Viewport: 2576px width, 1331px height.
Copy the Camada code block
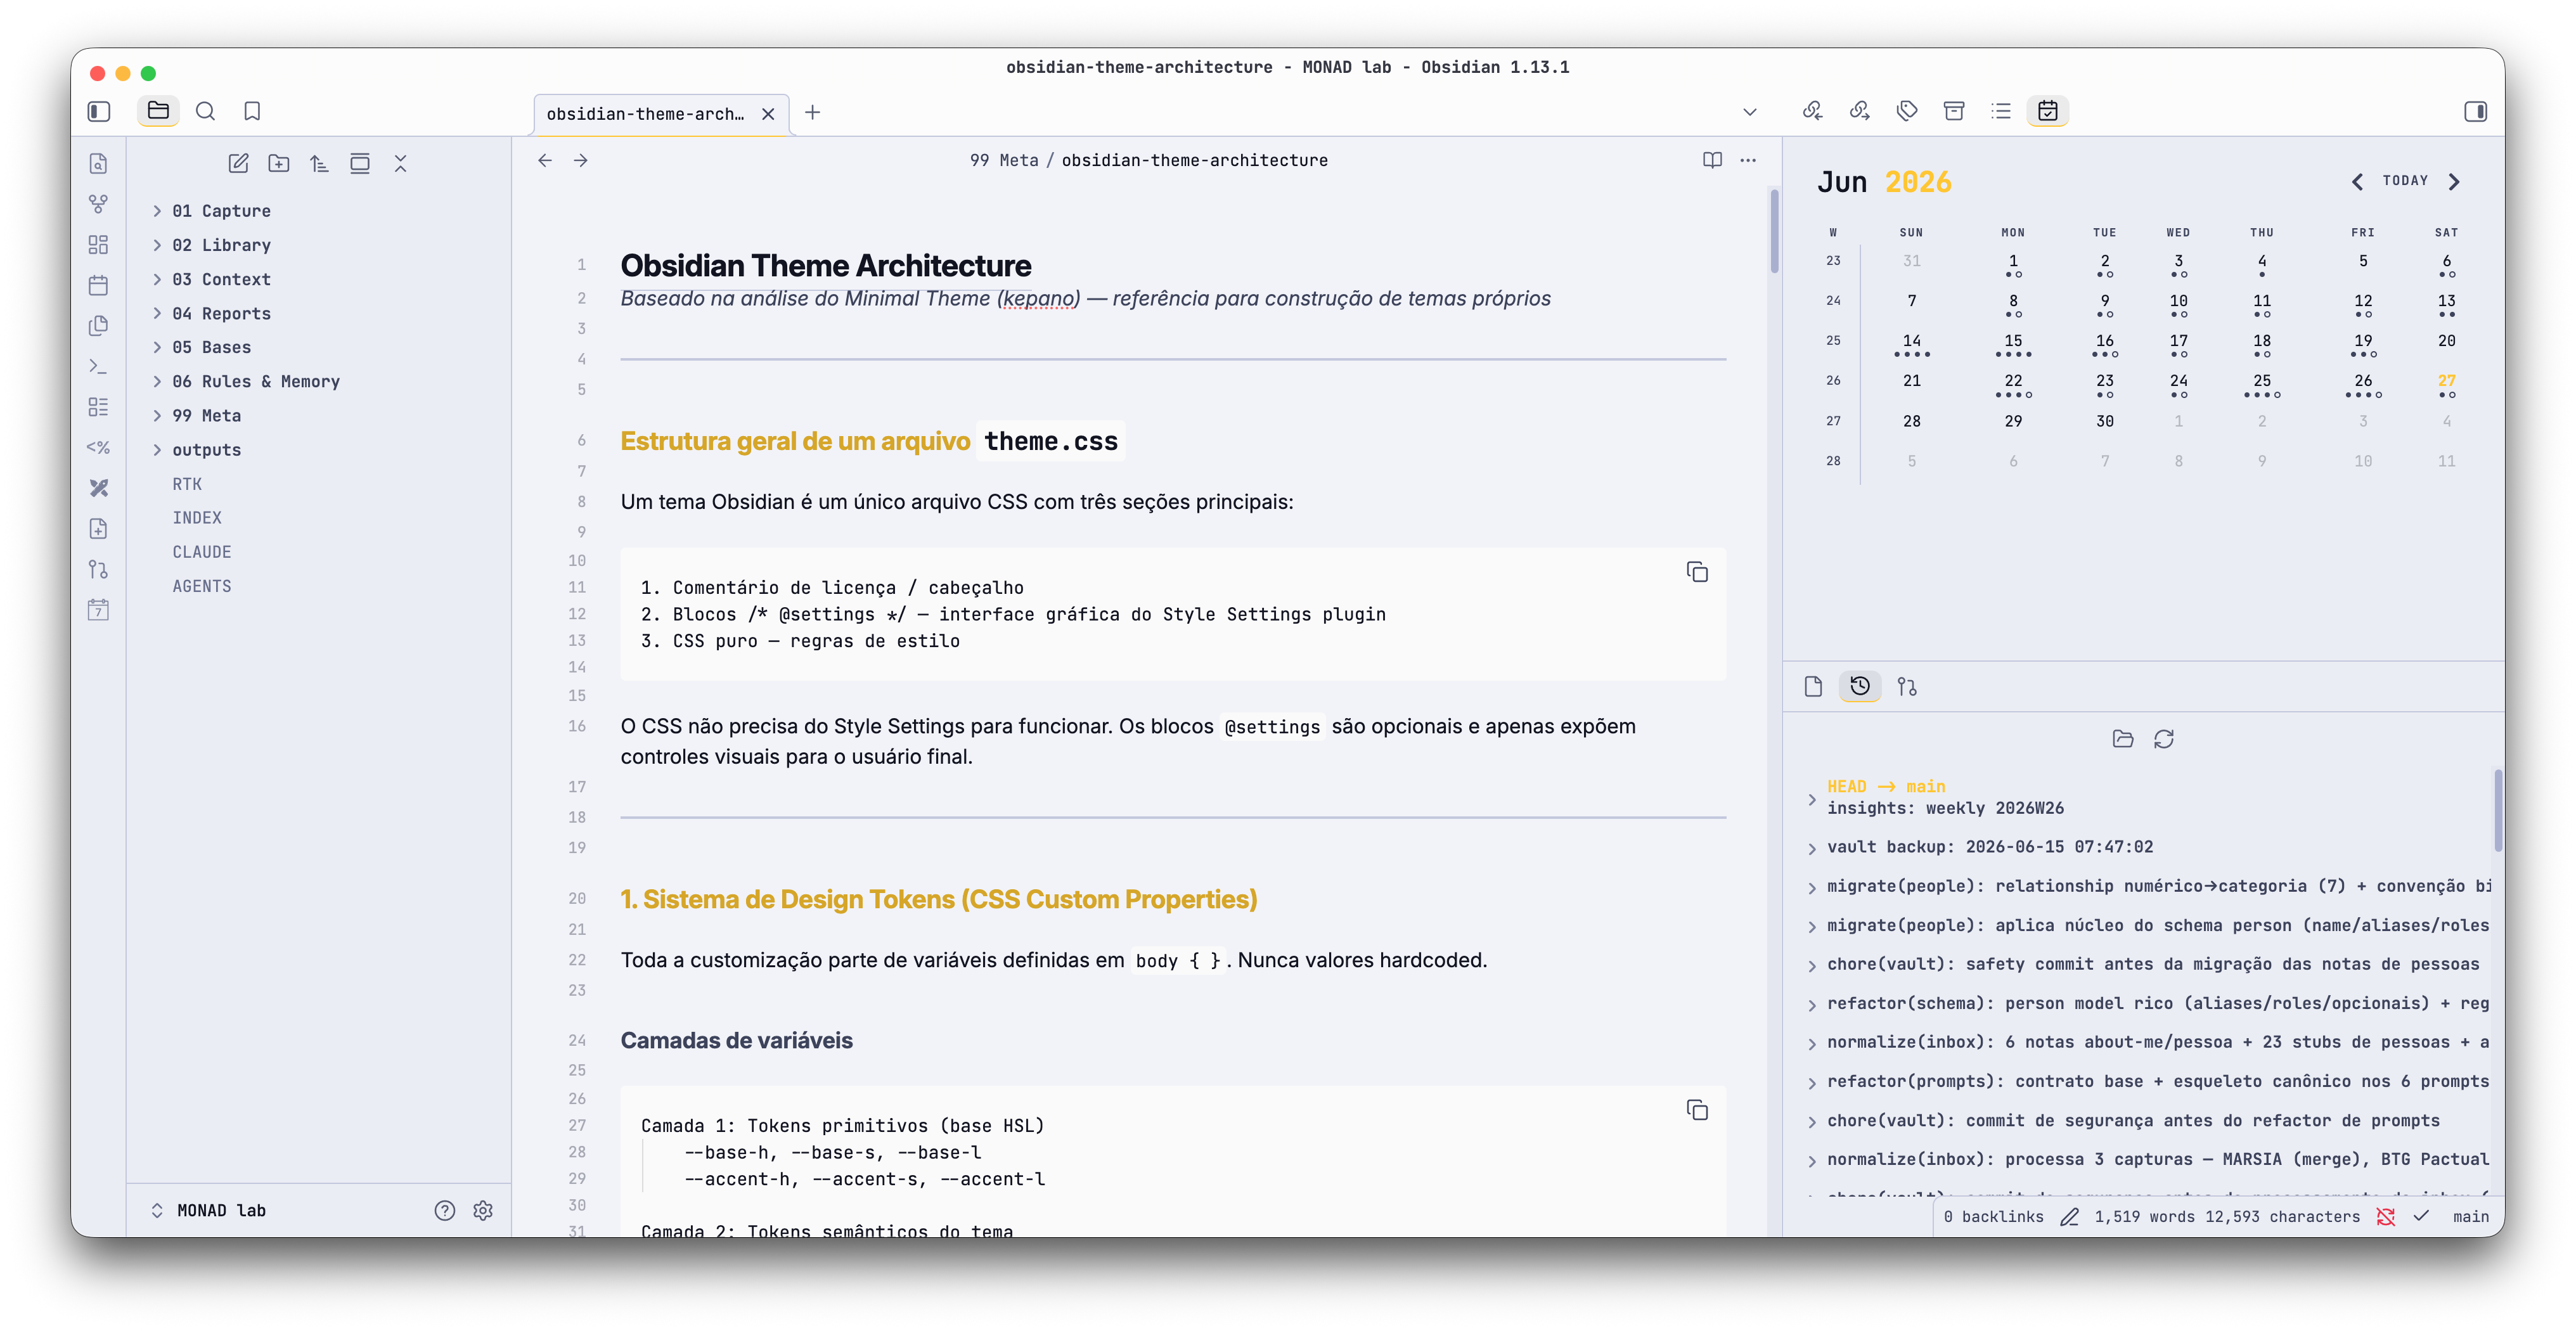1697,1110
